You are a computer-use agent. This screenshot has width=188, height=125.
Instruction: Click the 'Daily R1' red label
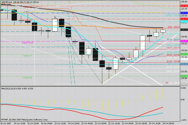pyautogui.click(x=28, y=20)
